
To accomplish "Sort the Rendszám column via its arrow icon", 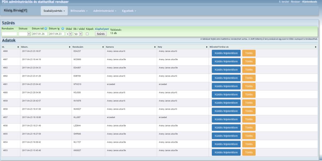I will coord(103,47).
